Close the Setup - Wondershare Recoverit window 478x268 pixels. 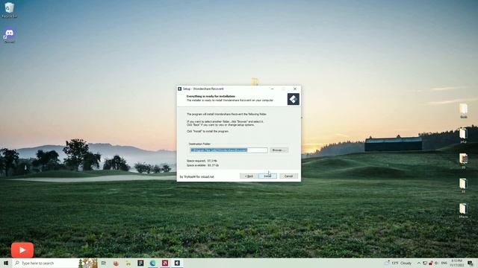pyautogui.click(x=295, y=89)
